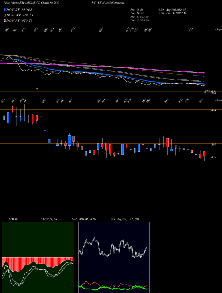Select the 'DOW ST: 389.63' legend text
222x293 pixels.
tap(19, 10)
